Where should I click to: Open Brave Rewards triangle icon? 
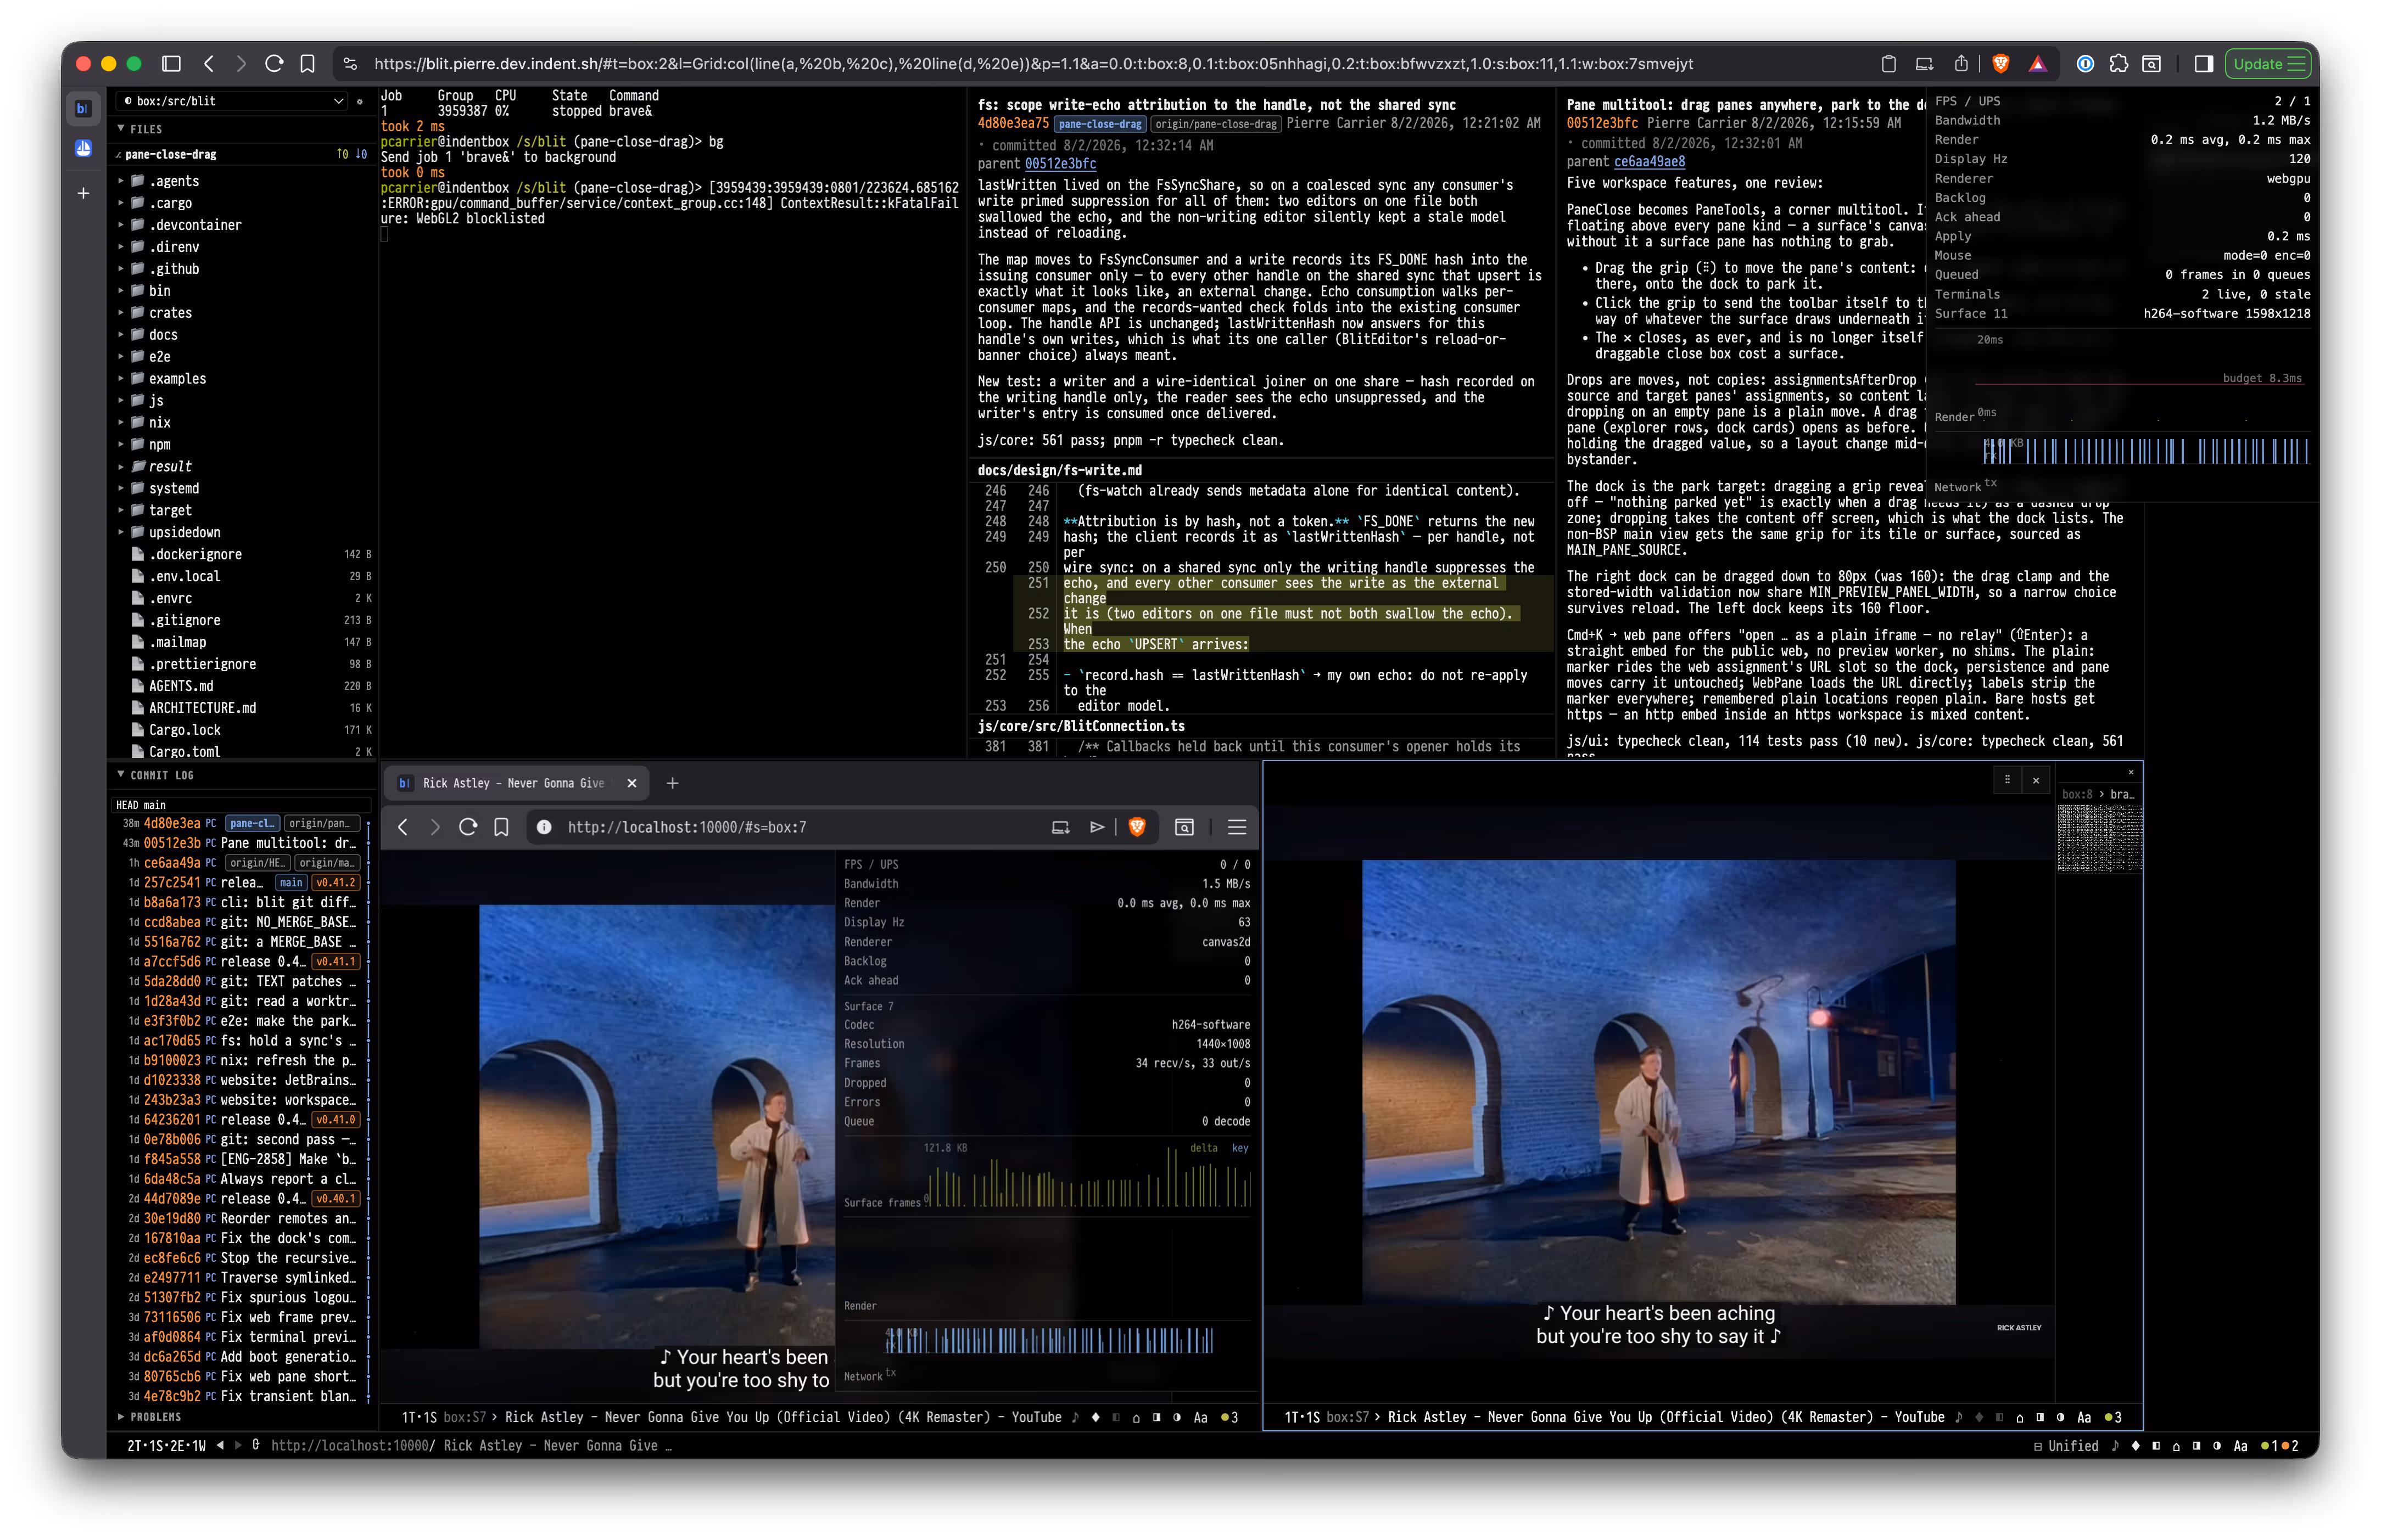coord(2037,64)
